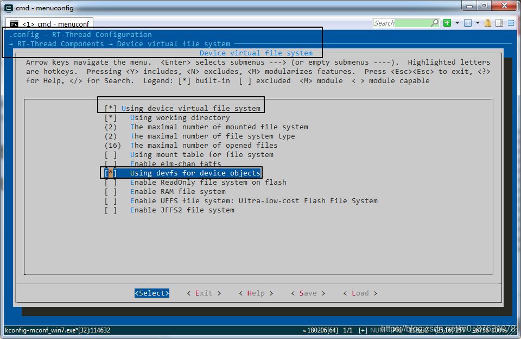Open the blue hamburger settings menu
521x339 pixels.
[x=511, y=23]
